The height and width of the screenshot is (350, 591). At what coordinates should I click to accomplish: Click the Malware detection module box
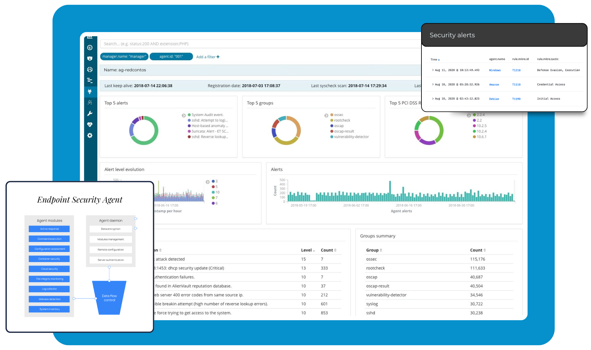coord(49,299)
